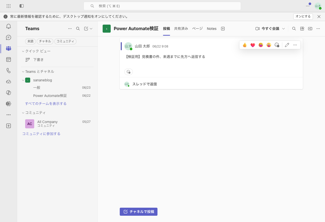Edit the message with pencil icon
This screenshot has height=222, width=325.
point(287,45)
